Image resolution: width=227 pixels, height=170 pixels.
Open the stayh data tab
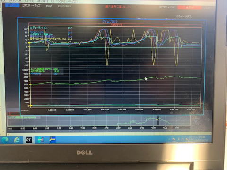64,6
